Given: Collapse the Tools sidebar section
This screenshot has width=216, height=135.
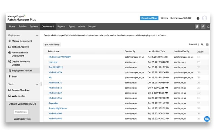Looking at the screenshot, I should (x=37, y=85).
